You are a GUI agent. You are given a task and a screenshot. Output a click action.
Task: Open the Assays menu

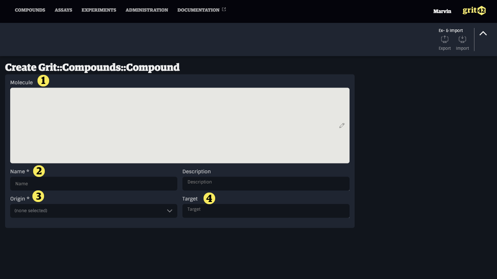[63, 10]
